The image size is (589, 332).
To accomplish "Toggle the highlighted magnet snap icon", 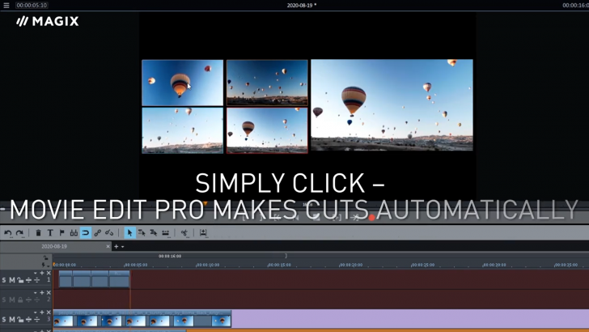I will 86,233.
